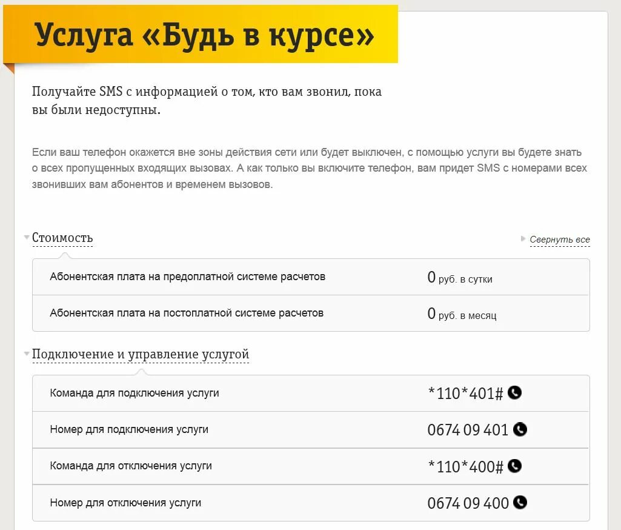Click the Номер для отключения услуги row label
This screenshot has height=530, width=621.
(125, 503)
